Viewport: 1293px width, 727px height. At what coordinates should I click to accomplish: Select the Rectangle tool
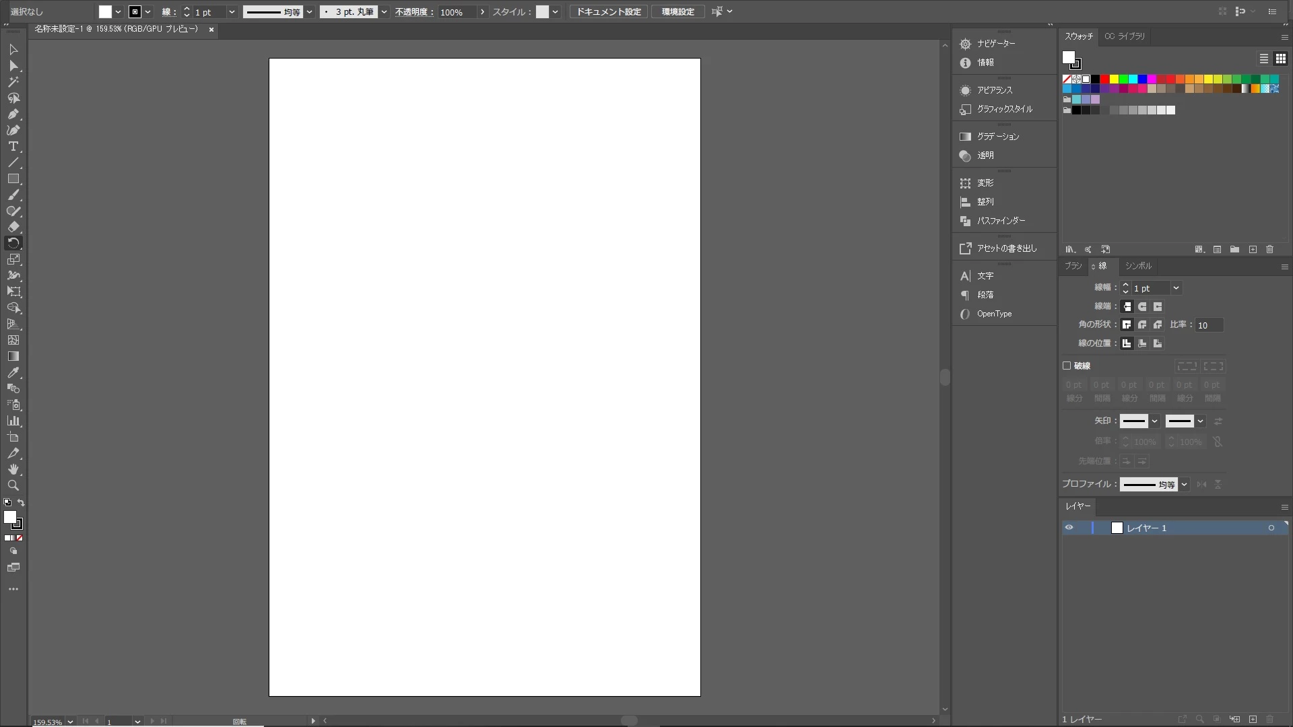click(x=13, y=179)
